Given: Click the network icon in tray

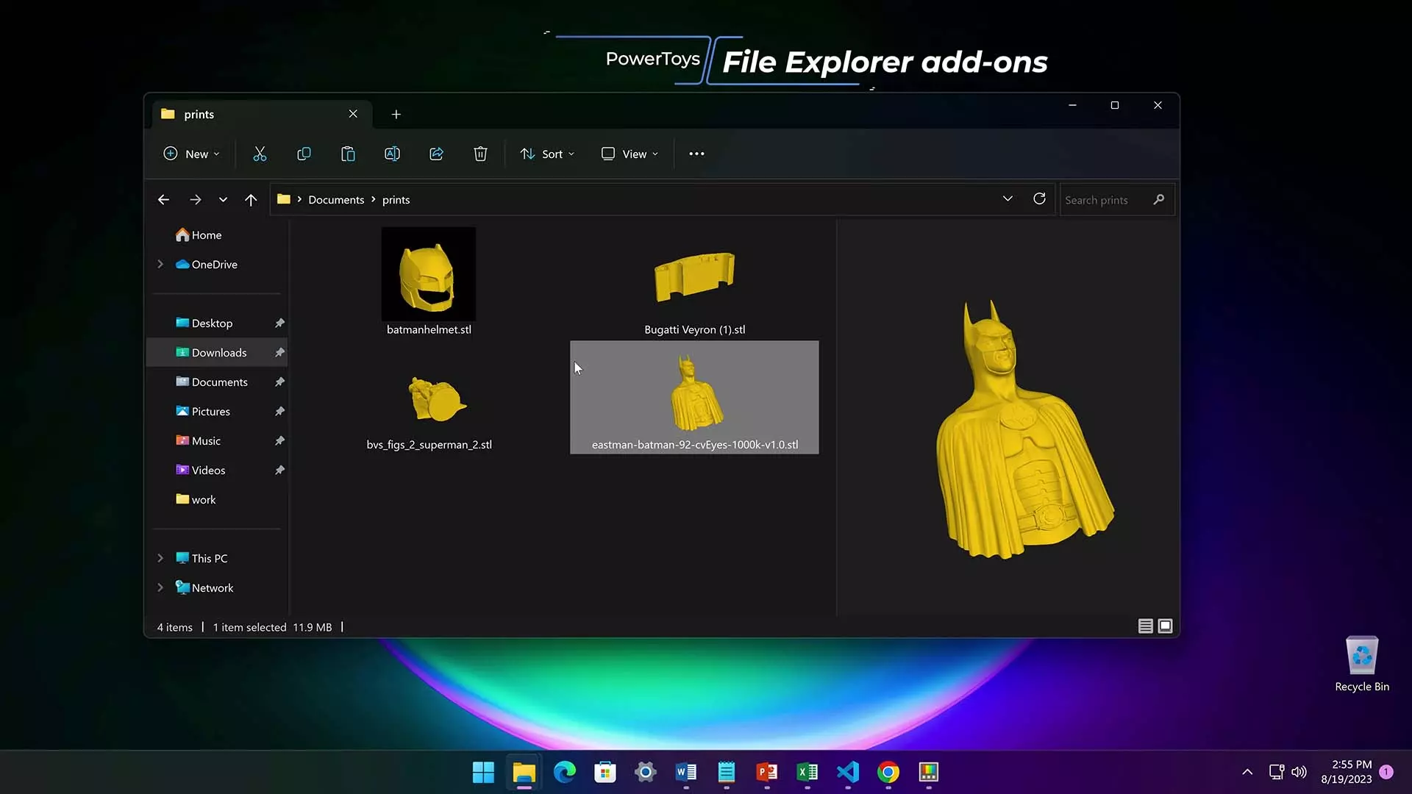Looking at the screenshot, I should pos(1277,772).
